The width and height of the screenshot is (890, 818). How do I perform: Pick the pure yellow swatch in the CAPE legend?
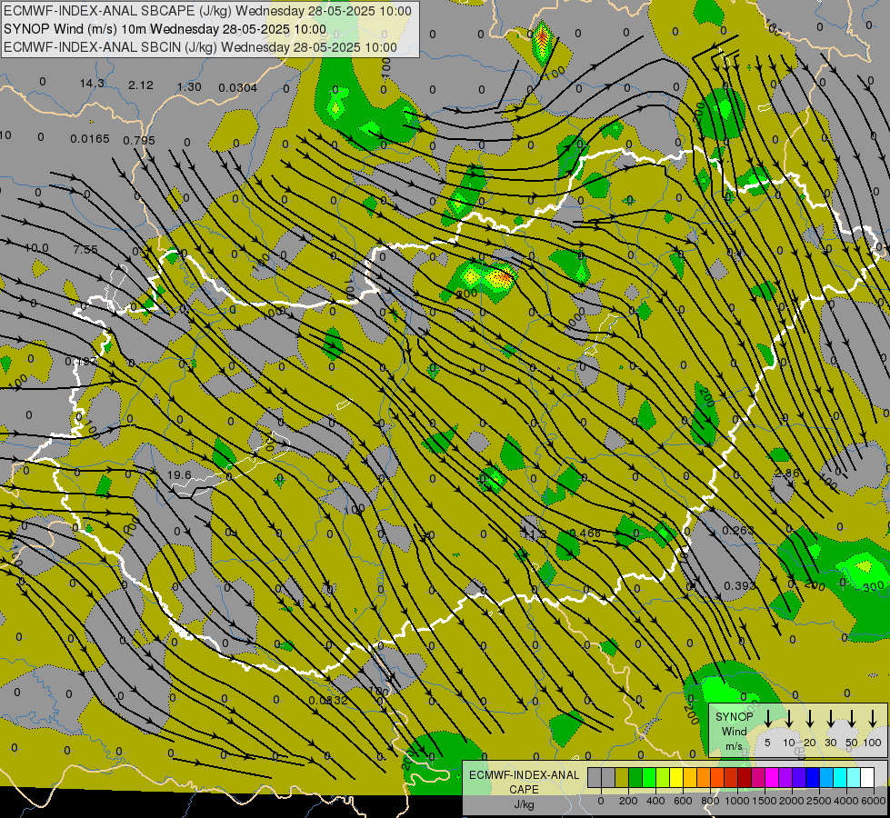pos(676,777)
